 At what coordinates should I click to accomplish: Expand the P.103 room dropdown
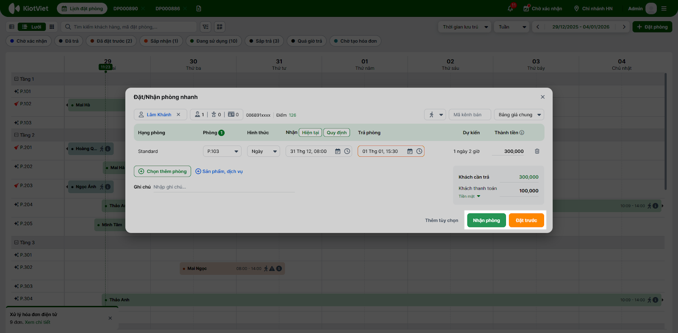point(222,151)
